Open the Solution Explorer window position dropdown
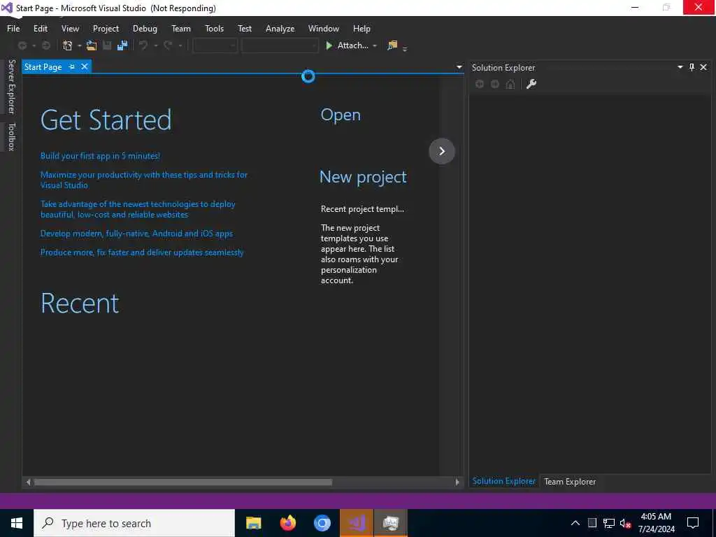 click(x=680, y=67)
